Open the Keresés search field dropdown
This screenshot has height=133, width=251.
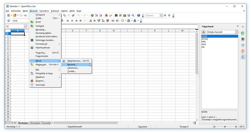(x=161, y=15)
